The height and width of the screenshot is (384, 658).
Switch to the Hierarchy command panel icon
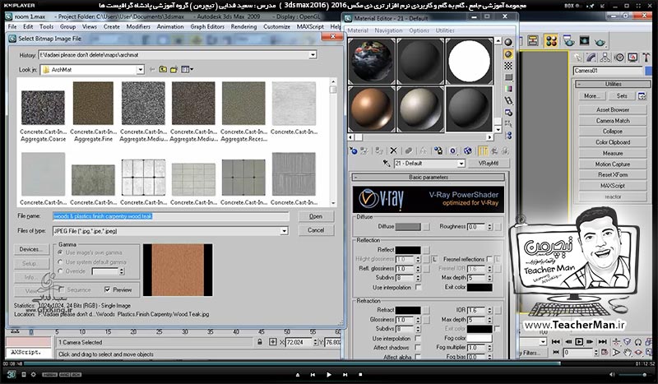[605, 57]
